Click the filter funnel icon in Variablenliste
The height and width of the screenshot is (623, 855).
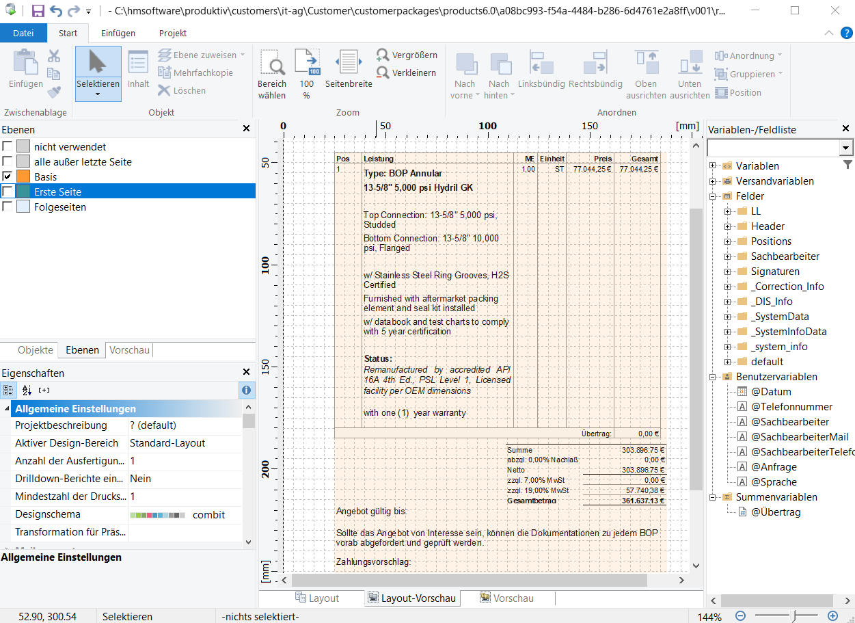click(847, 164)
